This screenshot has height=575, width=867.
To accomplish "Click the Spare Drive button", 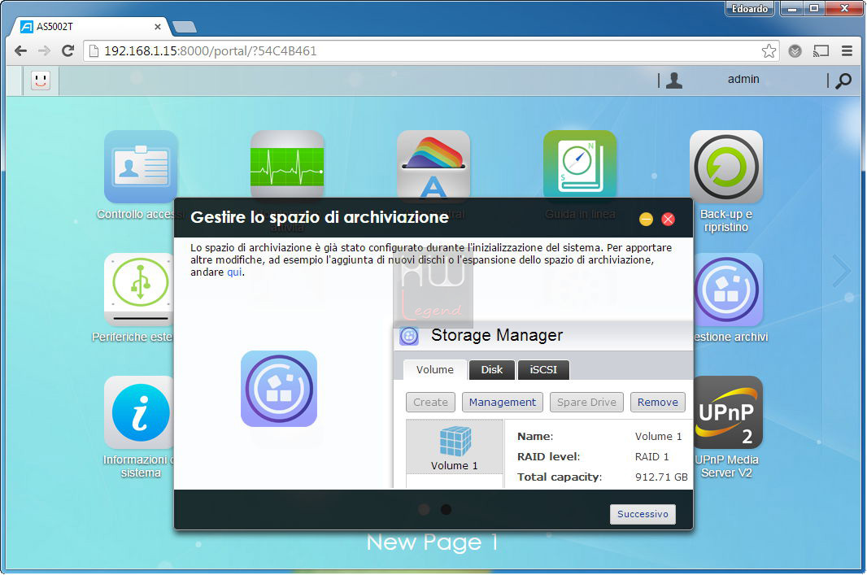I will tap(586, 403).
